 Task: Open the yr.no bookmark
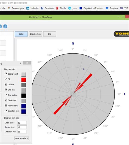(73, 8)
